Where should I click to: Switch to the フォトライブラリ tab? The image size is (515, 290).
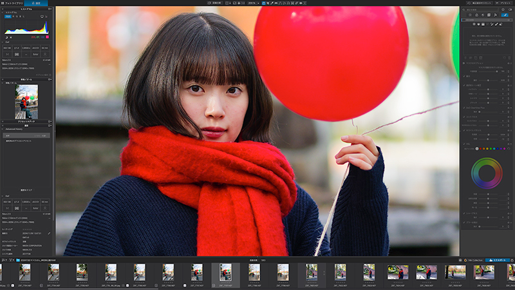[x=12, y=3]
